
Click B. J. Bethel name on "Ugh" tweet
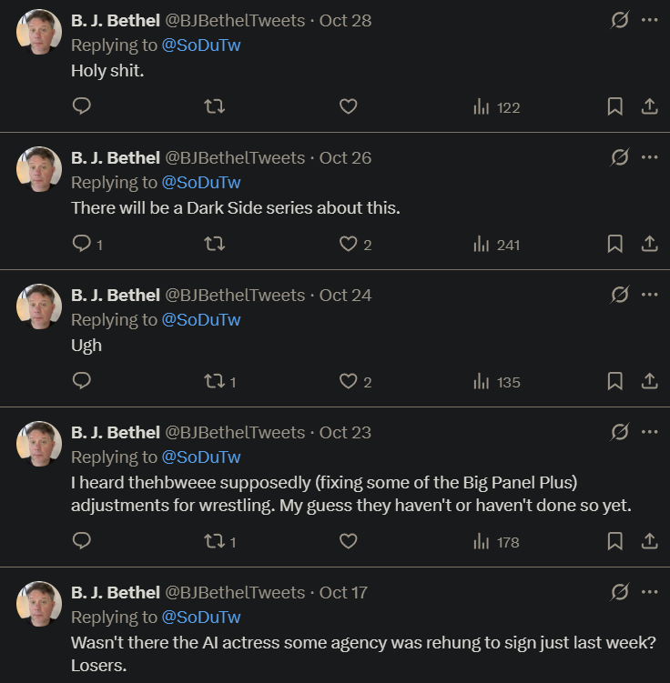click(116, 295)
